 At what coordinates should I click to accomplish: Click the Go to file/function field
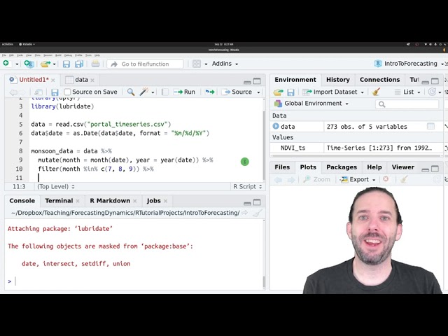(145, 64)
